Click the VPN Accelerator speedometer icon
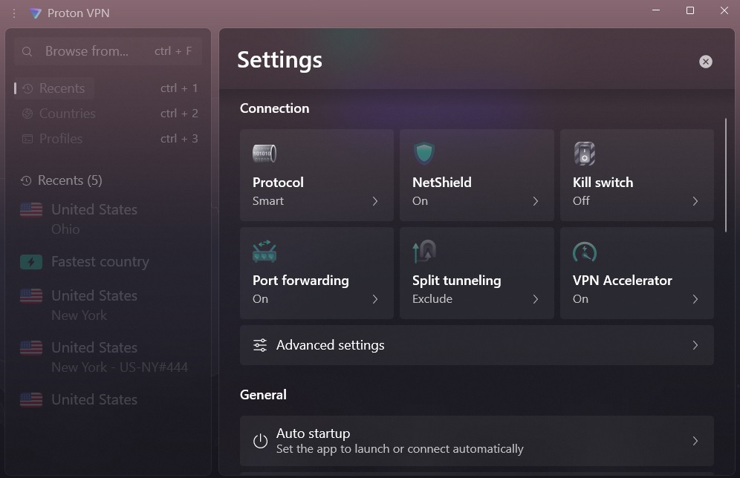The image size is (740, 478). [x=584, y=251]
